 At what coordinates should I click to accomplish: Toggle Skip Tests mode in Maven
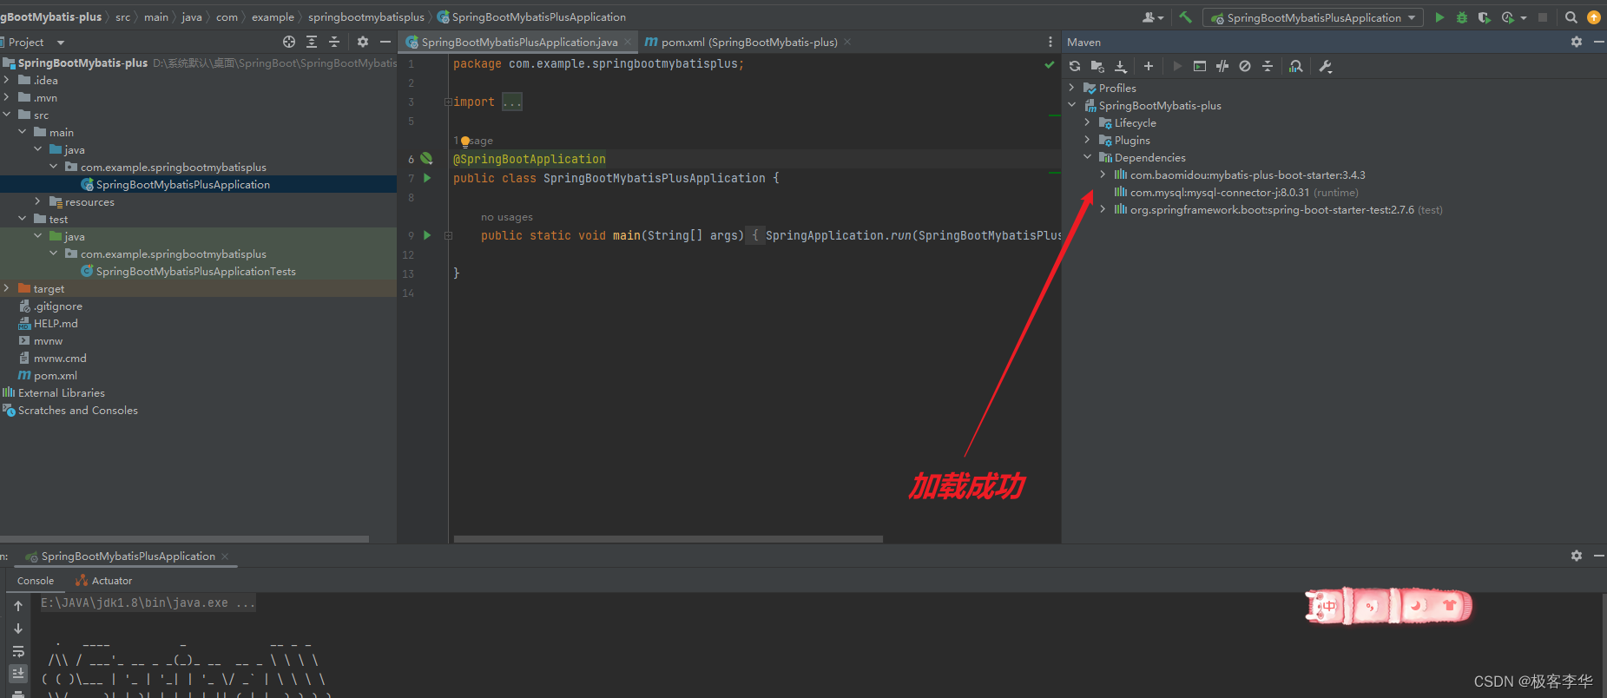click(1245, 66)
